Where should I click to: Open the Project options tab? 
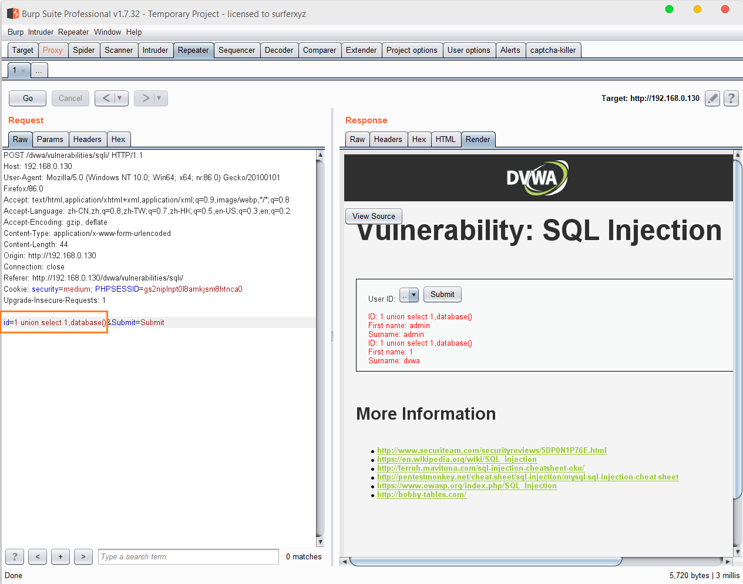pyautogui.click(x=412, y=50)
